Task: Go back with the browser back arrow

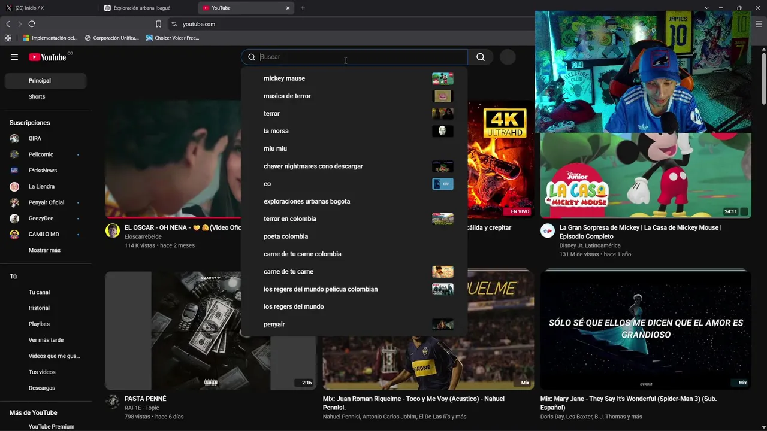Action: coord(8,24)
